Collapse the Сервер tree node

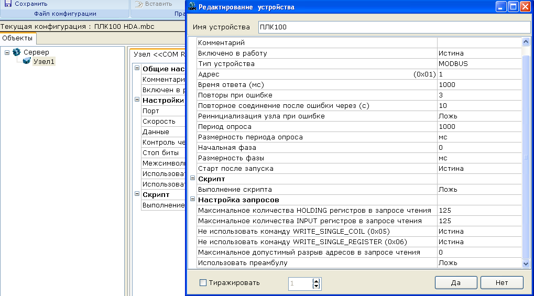[7, 52]
